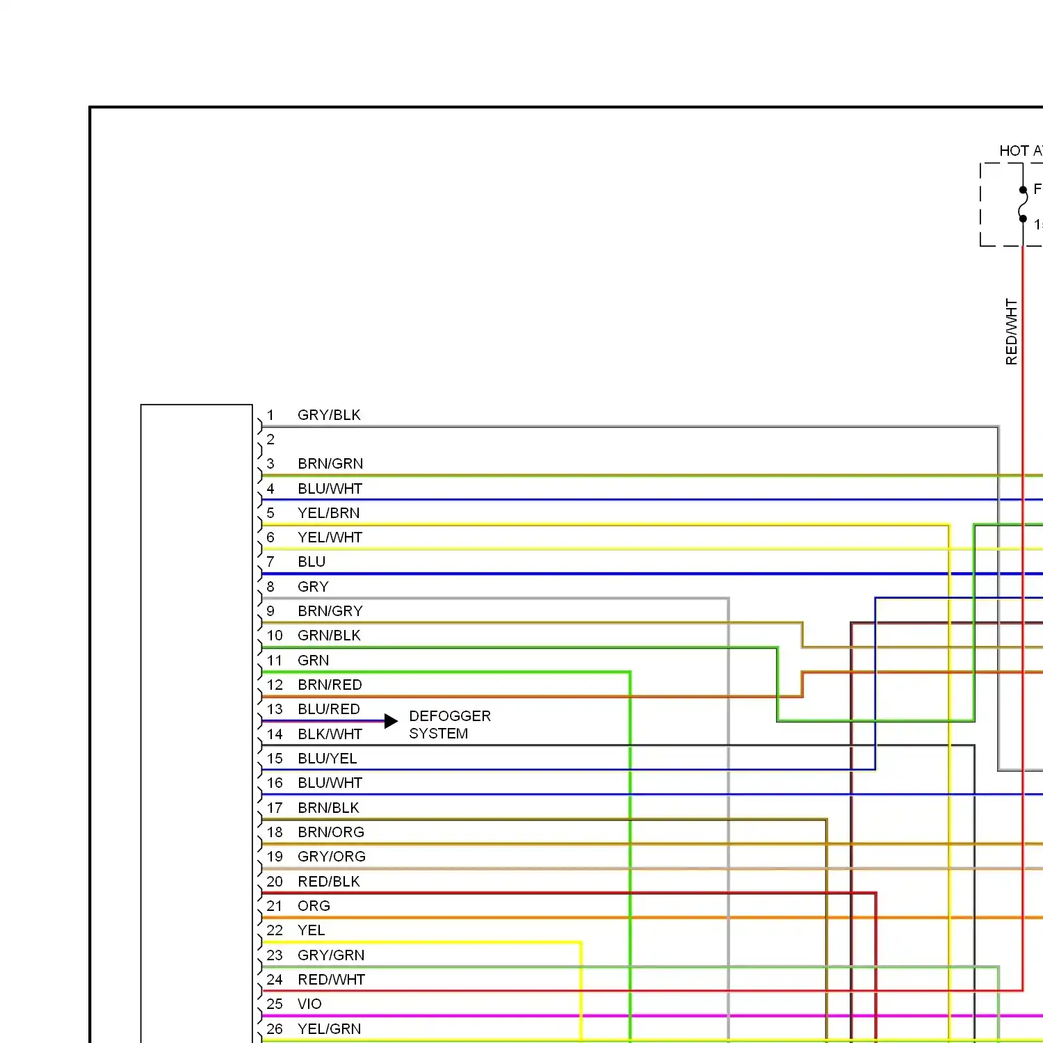Click the DEFOGGER SYSTEM reference text
Image resolution: width=1043 pixels, height=1043 pixels.
(x=450, y=725)
